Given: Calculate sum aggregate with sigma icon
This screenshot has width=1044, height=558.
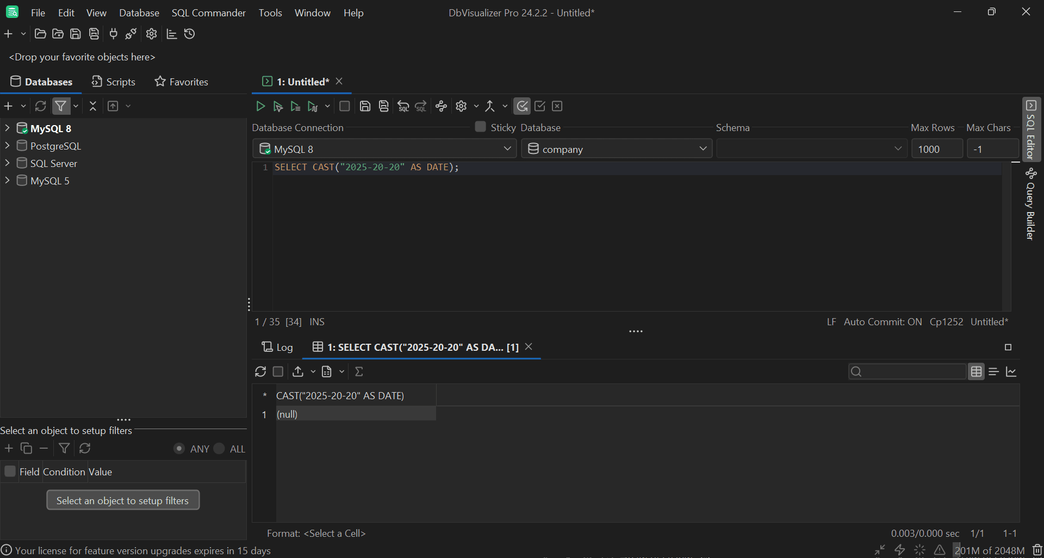Looking at the screenshot, I should (359, 371).
